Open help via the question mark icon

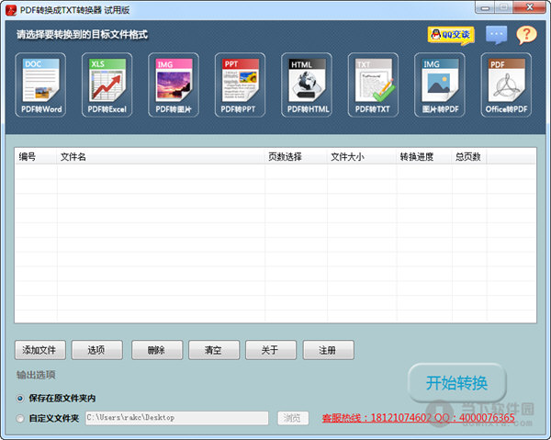tap(526, 35)
